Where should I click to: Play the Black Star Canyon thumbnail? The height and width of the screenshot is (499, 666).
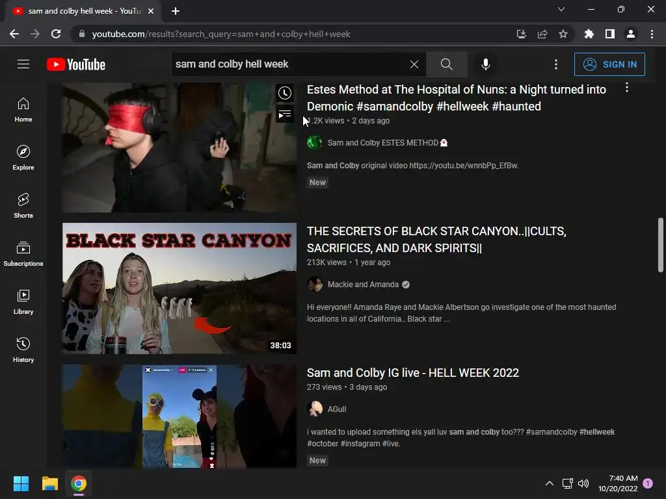[180, 288]
